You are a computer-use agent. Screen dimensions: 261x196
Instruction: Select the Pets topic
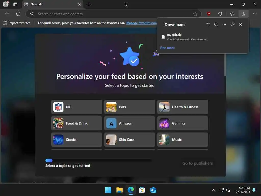point(130,107)
